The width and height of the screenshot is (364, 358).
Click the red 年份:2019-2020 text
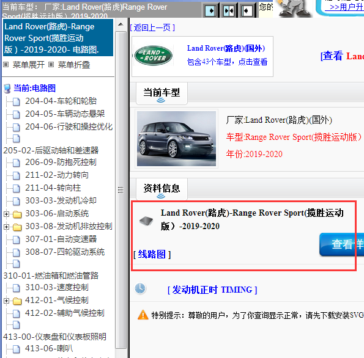(x=254, y=154)
